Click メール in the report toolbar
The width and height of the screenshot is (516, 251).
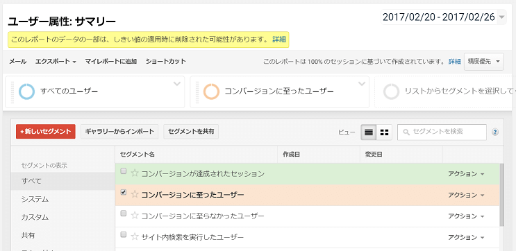point(18,62)
